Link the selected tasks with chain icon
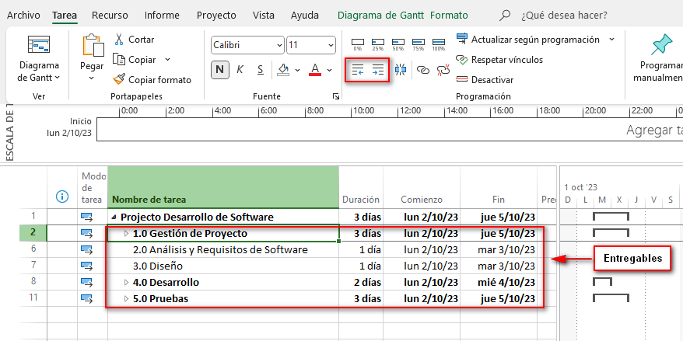 [x=423, y=70]
